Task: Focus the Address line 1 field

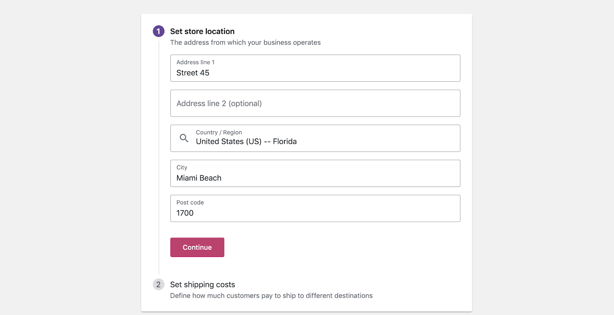Action: pos(315,68)
